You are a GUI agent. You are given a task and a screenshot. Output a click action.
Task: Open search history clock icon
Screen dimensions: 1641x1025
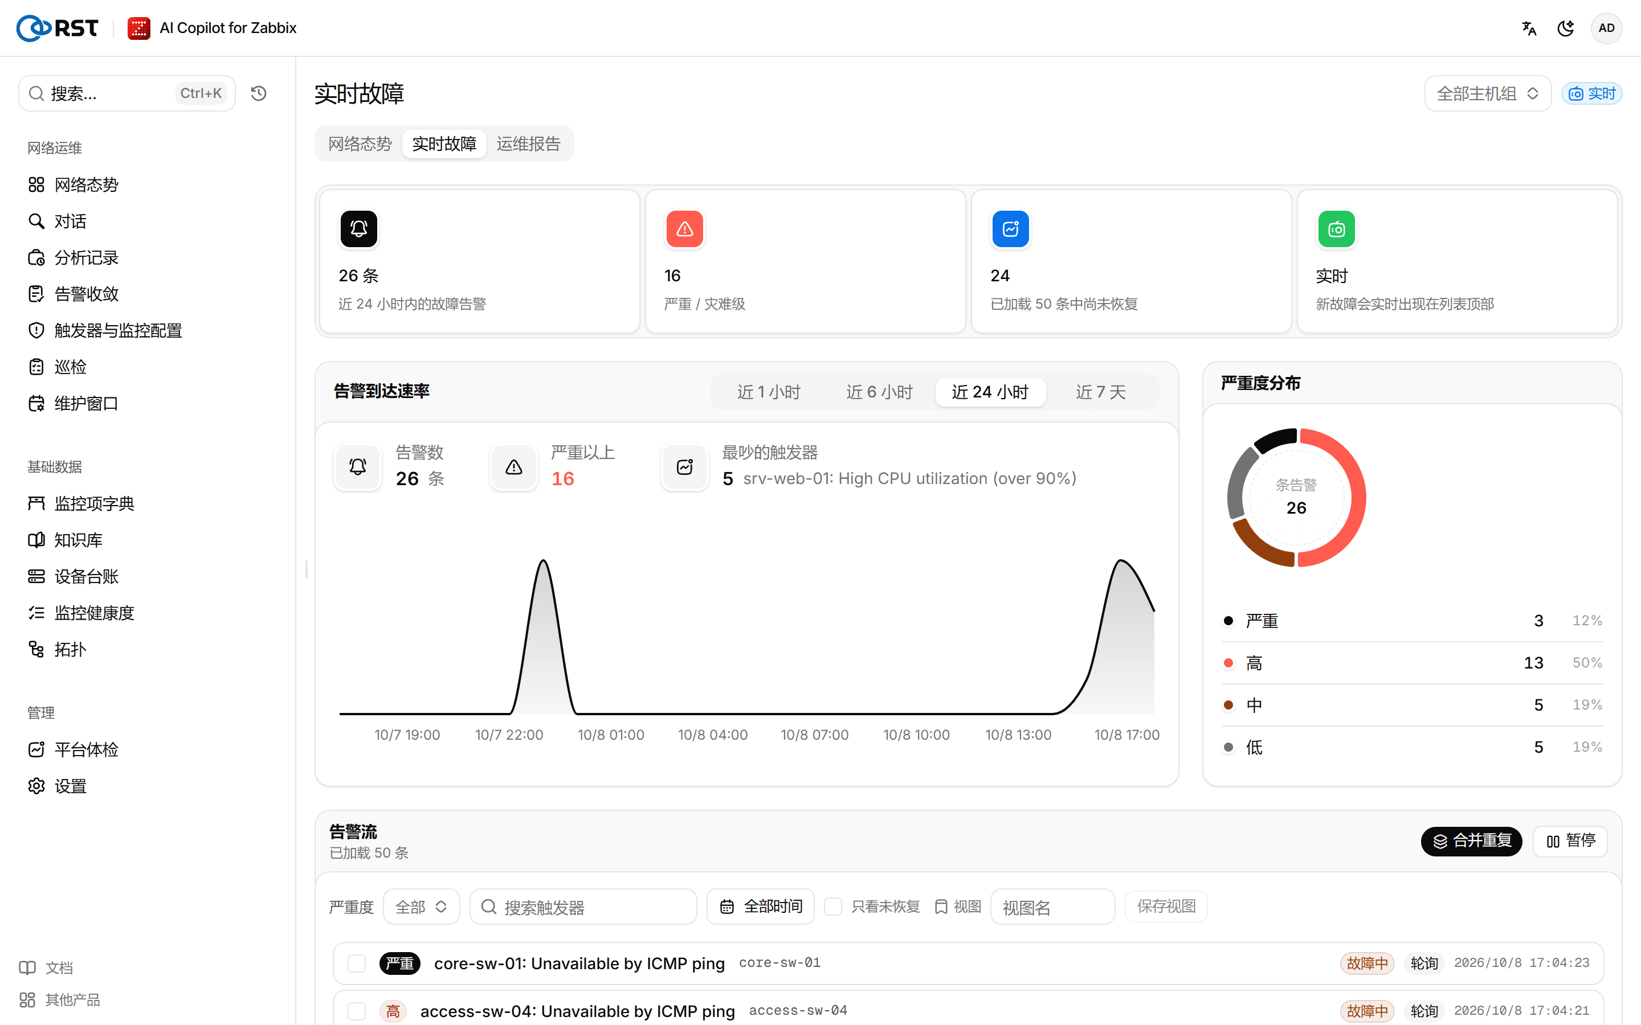[x=258, y=93]
